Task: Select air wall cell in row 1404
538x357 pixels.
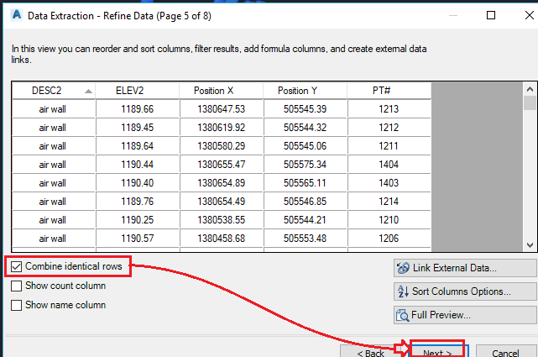Action: [54, 165]
